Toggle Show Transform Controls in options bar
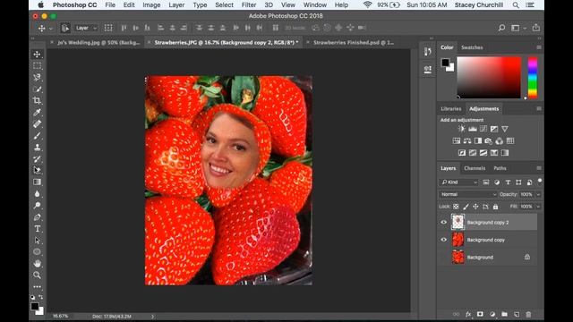Viewport: 573px width, 322px height. point(108,28)
